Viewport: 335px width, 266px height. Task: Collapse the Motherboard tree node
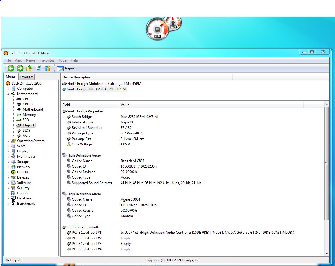8,94
